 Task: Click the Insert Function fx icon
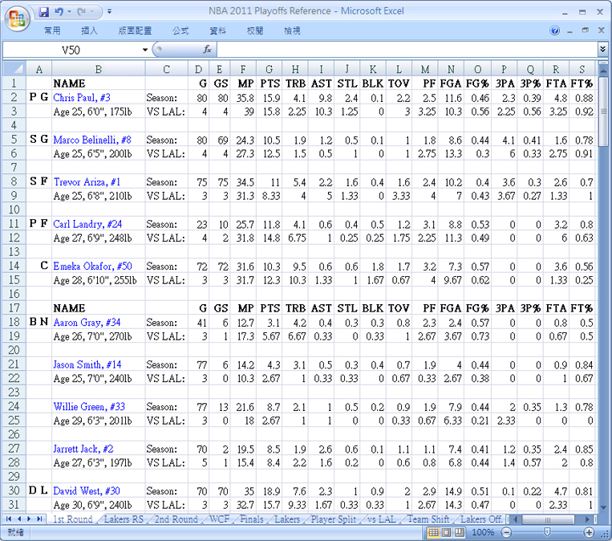pyautogui.click(x=207, y=49)
